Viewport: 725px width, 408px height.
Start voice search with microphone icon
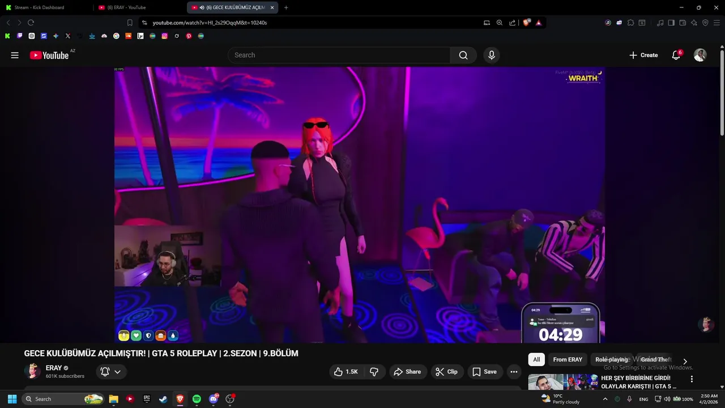[x=492, y=55]
